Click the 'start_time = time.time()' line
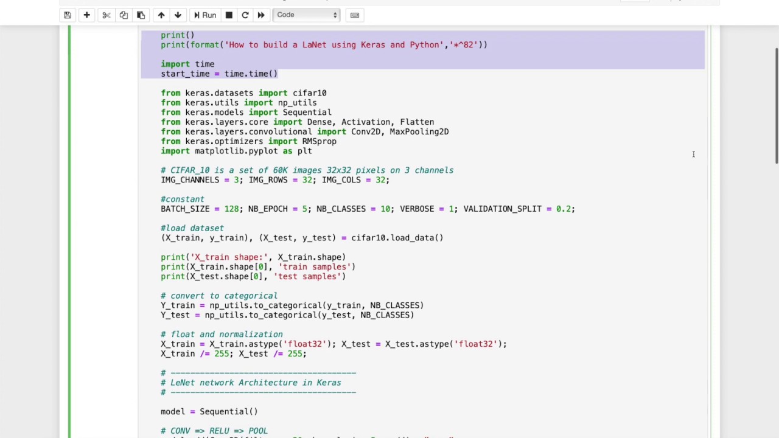Image resolution: width=779 pixels, height=438 pixels. click(x=219, y=74)
